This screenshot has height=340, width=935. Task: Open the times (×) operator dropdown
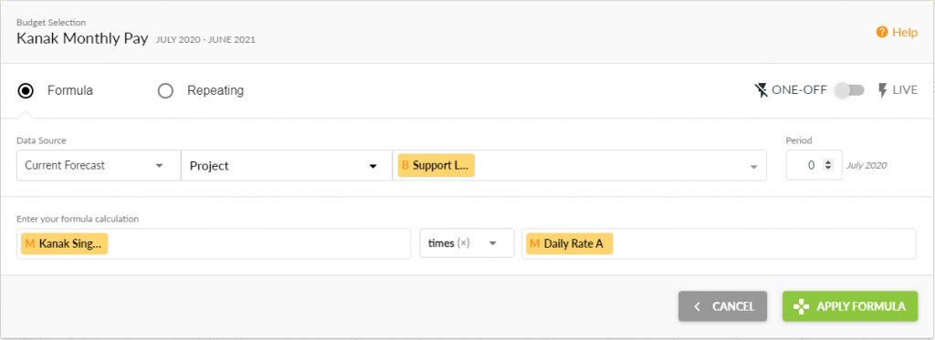pyautogui.click(x=467, y=243)
